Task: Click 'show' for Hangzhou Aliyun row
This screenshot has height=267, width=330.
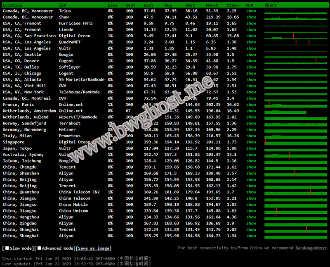Action: [x=251, y=217]
